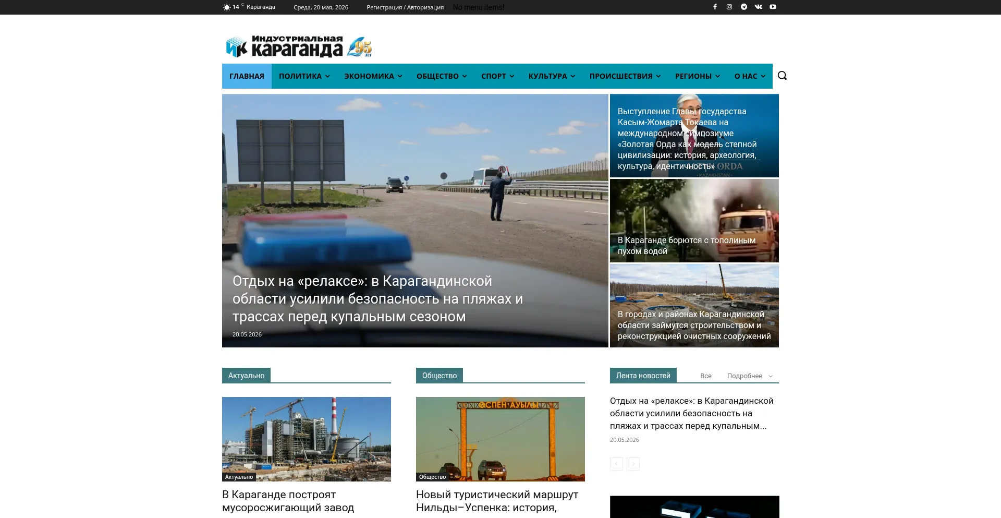Image resolution: width=1001 pixels, height=518 pixels.
Task: Open the Telegram social icon
Action: [x=744, y=7]
